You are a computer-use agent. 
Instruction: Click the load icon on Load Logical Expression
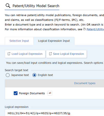[9, 54]
